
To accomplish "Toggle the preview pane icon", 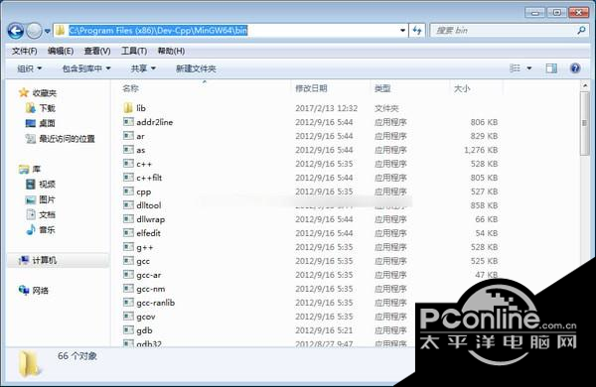I will coord(551,68).
